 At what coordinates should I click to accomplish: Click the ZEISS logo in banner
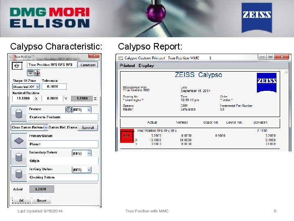[x=257, y=18]
